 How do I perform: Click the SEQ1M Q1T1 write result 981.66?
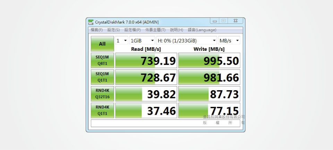click(x=209, y=77)
